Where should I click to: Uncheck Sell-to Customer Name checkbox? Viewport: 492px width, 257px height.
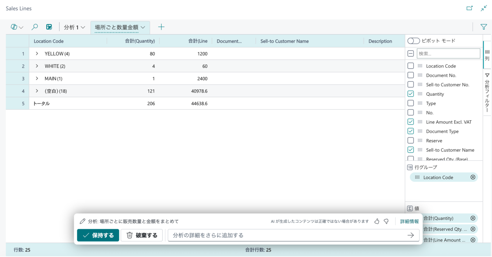pos(410,150)
